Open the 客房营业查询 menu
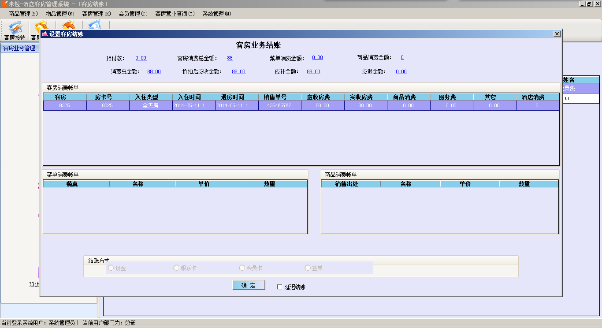This screenshot has height=328, width=602. pyautogui.click(x=175, y=14)
